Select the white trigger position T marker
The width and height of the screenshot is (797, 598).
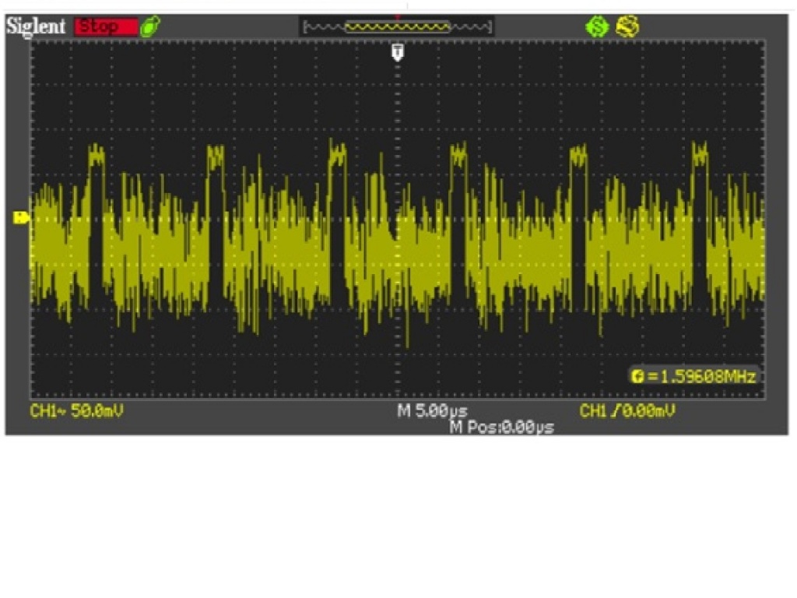click(x=398, y=51)
